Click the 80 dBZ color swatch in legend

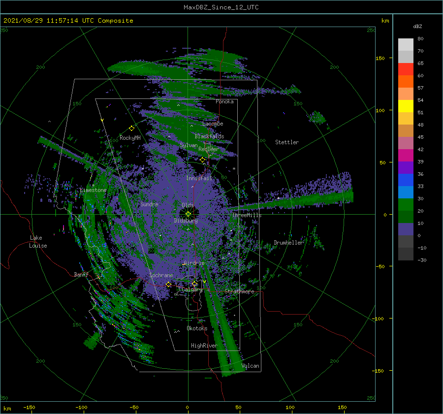pos(406,44)
